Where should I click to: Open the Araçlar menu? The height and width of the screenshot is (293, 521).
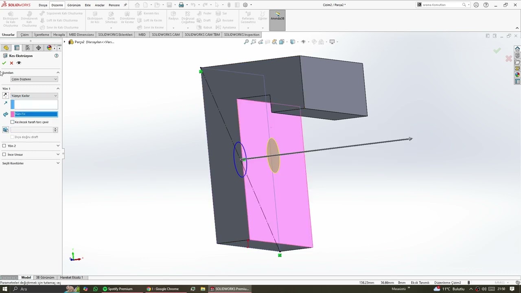[x=100, y=5]
